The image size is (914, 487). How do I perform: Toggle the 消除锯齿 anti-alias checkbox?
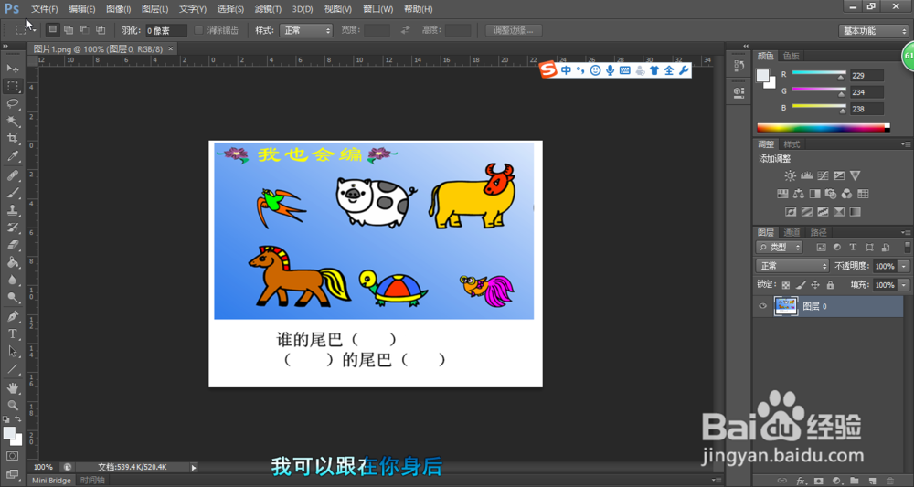pos(198,30)
